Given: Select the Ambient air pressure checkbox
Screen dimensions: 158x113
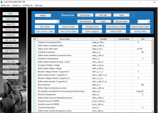Looking at the screenshot, I should [x=34, y=52].
